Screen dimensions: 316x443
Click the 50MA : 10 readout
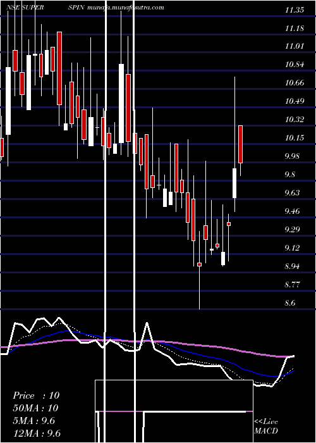tap(35, 408)
